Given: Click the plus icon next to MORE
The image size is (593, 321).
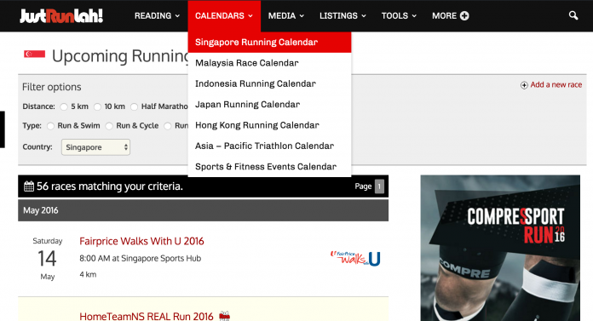Looking at the screenshot, I should 464,16.
